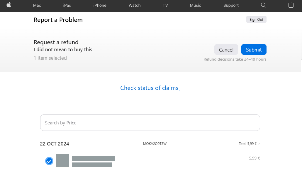
Task: Submit the refund request
Action: click(x=254, y=50)
